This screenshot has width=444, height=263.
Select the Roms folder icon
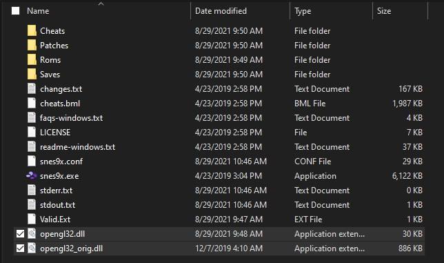32,59
